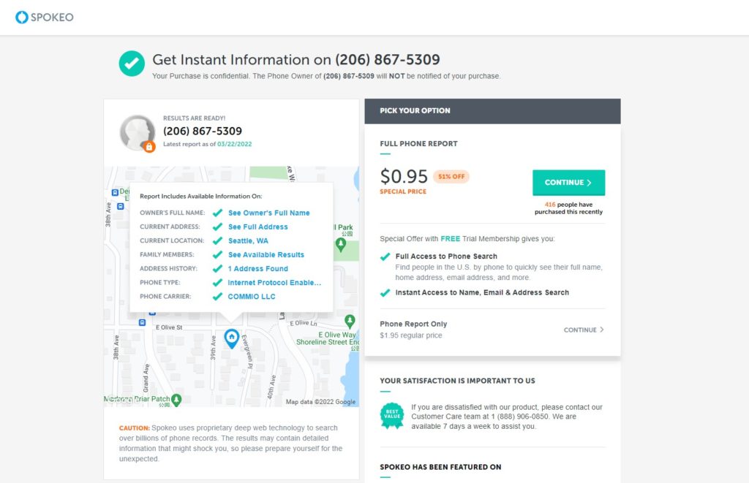Viewport: 749px width, 483px height.
Task: Click the blue home location pin on map
Action: 231,338
